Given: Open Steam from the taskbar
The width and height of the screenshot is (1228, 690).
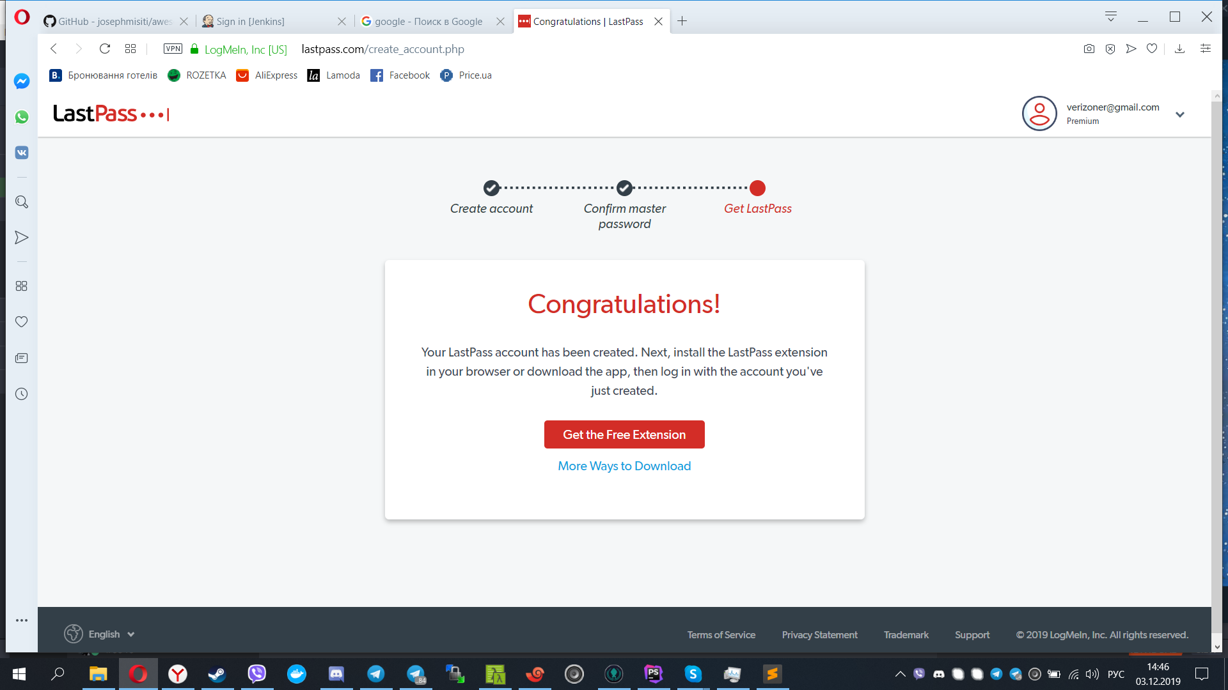Looking at the screenshot, I should [217, 674].
